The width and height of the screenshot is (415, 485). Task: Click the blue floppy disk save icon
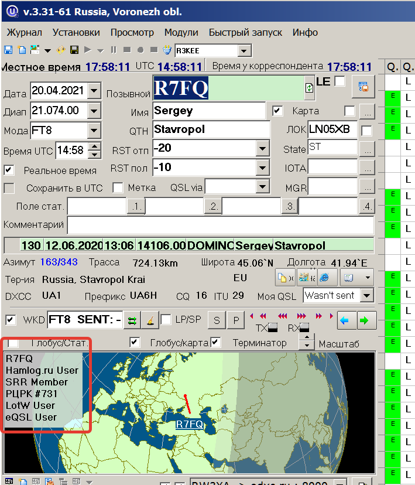pos(8,50)
